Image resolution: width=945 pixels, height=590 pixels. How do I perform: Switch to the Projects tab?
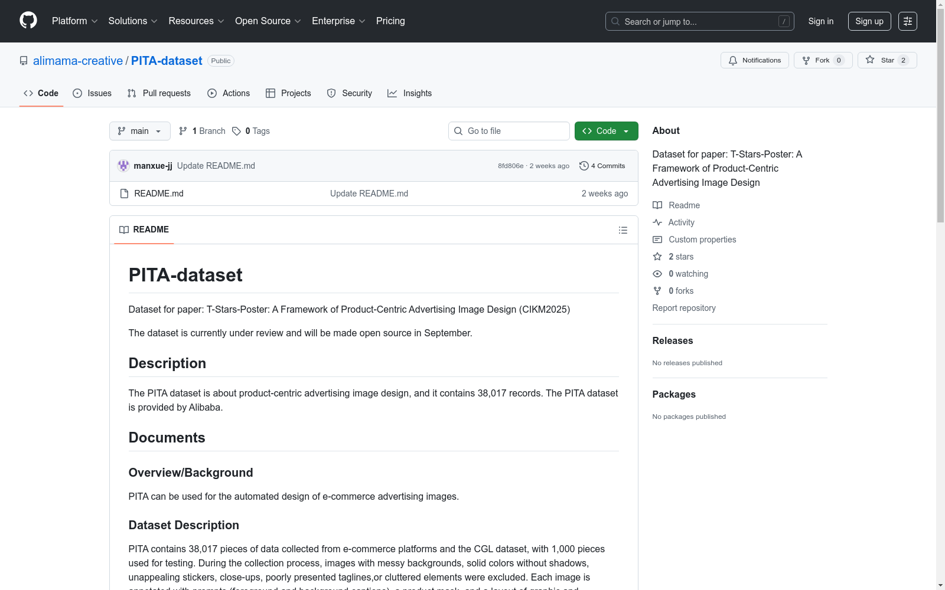[288, 93]
